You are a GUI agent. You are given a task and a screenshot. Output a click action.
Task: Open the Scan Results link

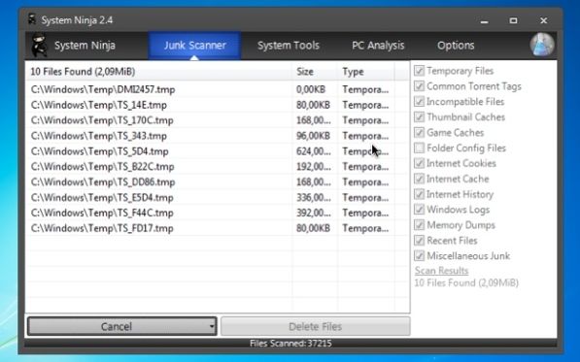click(441, 271)
